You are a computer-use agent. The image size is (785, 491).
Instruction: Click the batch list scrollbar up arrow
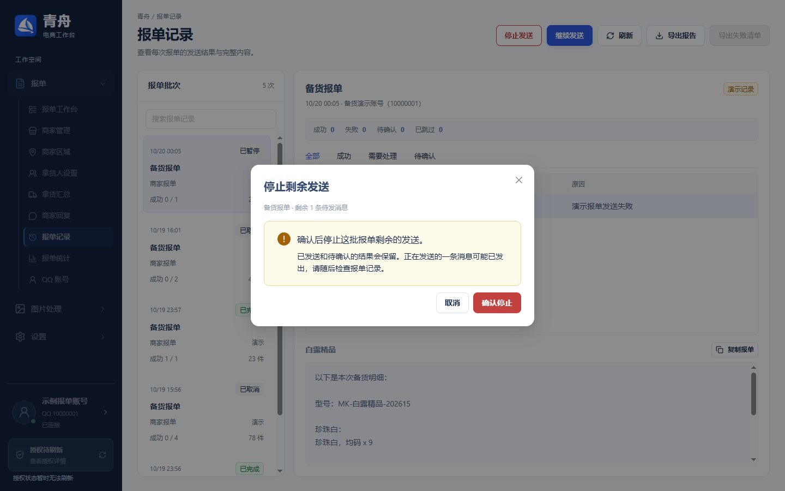click(x=280, y=138)
